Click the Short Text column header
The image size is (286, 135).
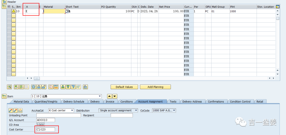83,7
